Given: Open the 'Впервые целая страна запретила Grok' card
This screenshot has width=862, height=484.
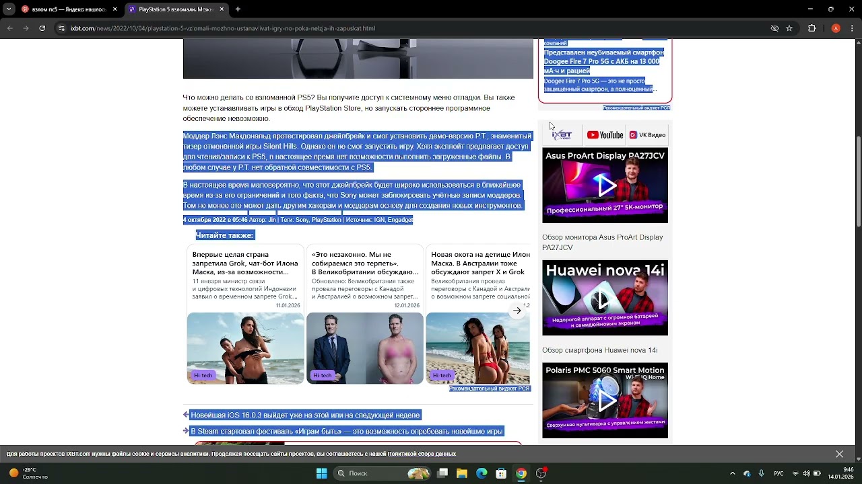Looking at the screenshot, I should pyautogui.click(x=245, y=314).
